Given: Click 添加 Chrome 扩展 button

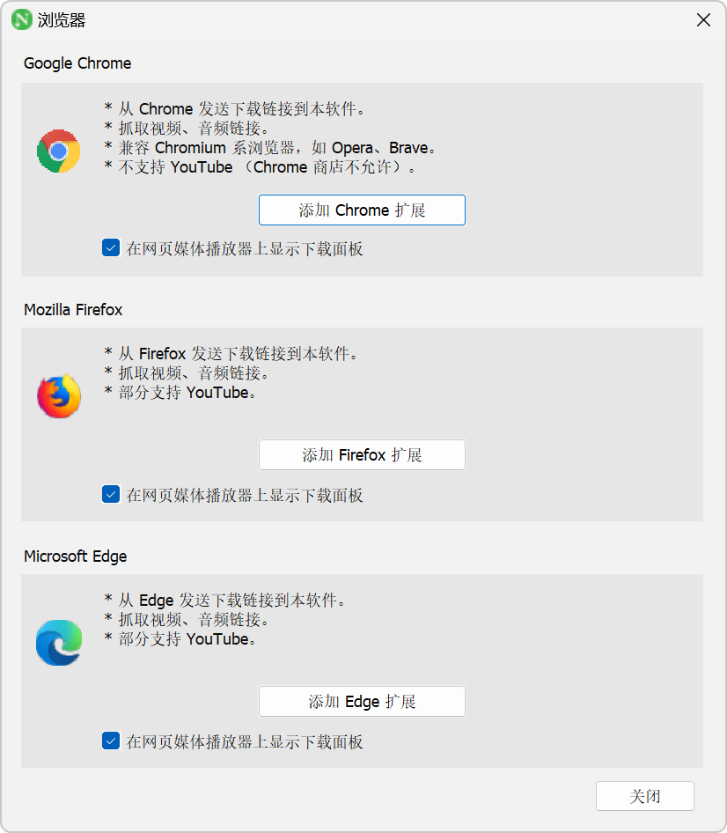Looking at the screenshot, I should click(x=362, y=210).
